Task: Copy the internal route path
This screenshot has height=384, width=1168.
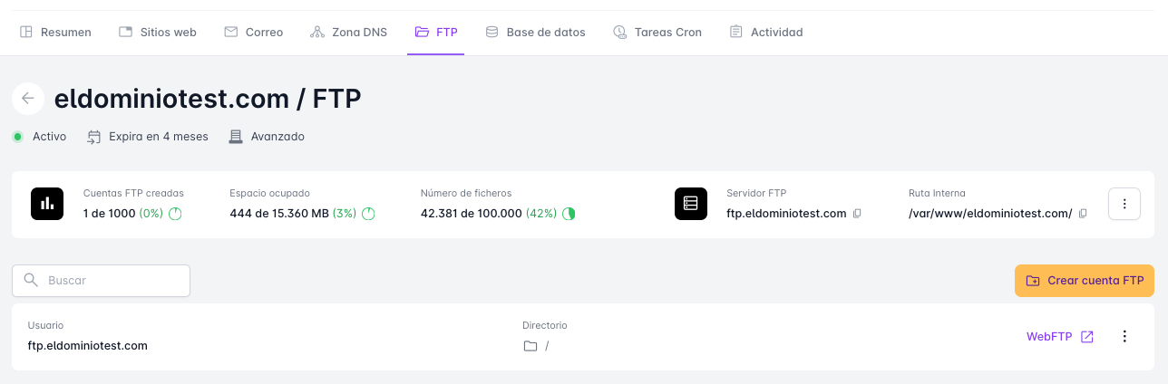Action: [1083, 214]
